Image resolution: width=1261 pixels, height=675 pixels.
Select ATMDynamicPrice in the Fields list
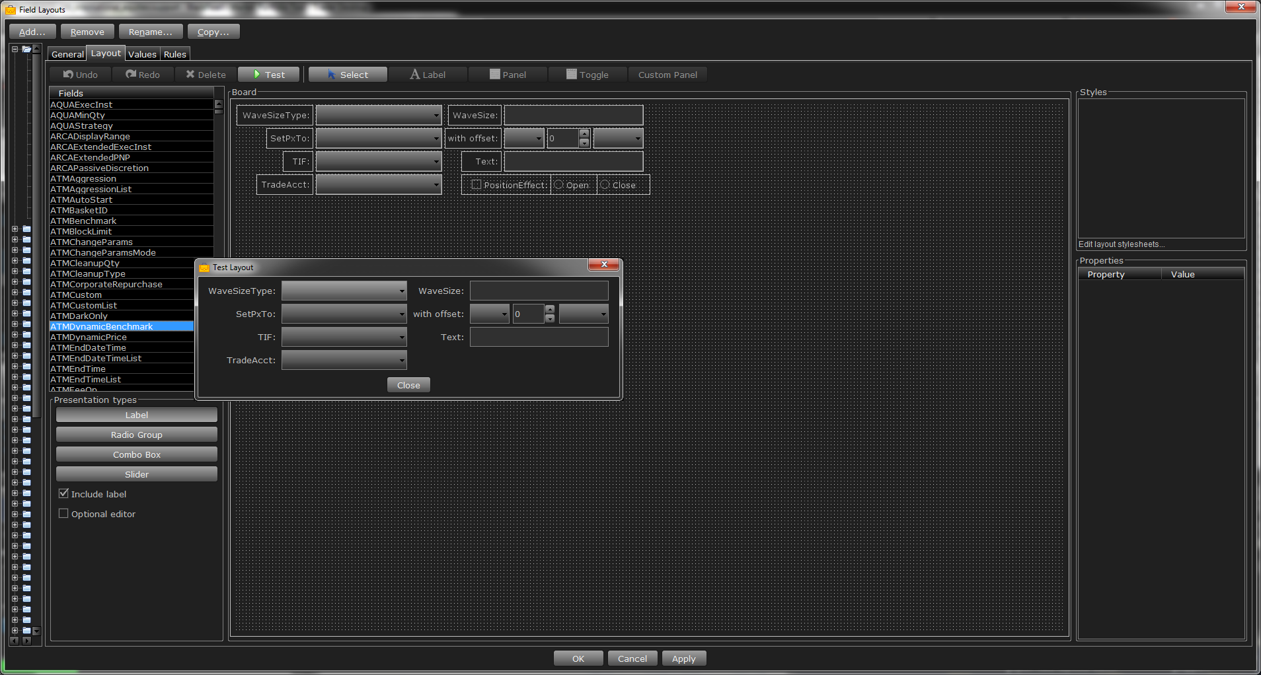89,337
